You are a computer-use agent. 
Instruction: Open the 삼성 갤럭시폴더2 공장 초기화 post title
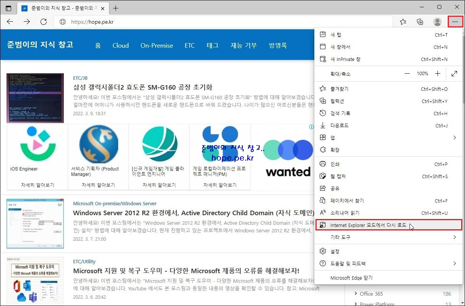(143, 87)
